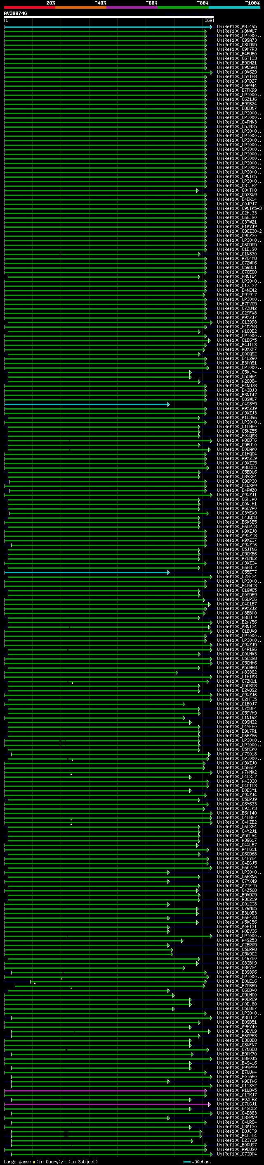Select hit UniRef100_C4D883

[x=237, y=1113]
